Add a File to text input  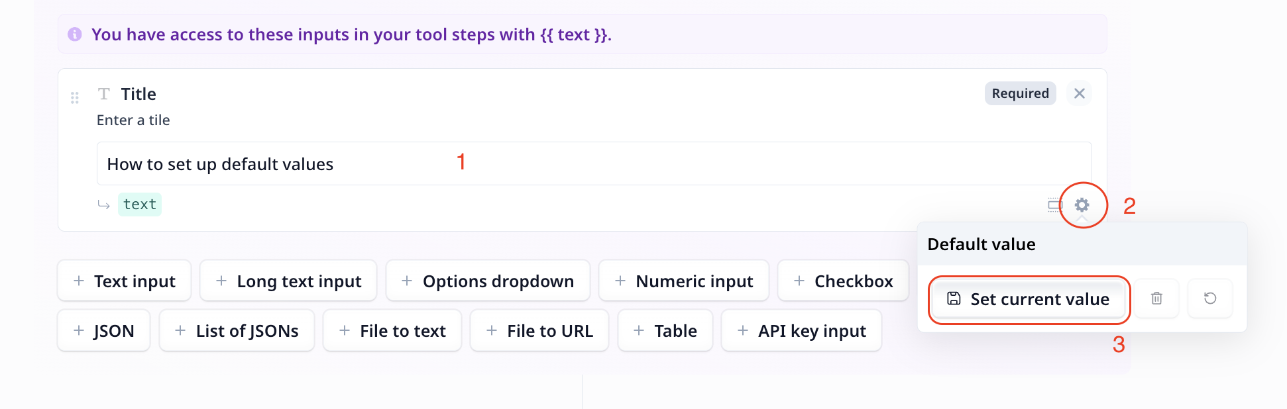392,331
